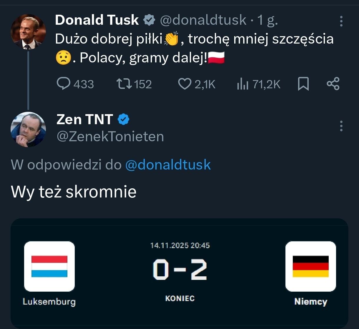Like Donald Tusk's tweet with heart icon
The width and height of the screenshot is (359, 329).
tap(185, 84)
